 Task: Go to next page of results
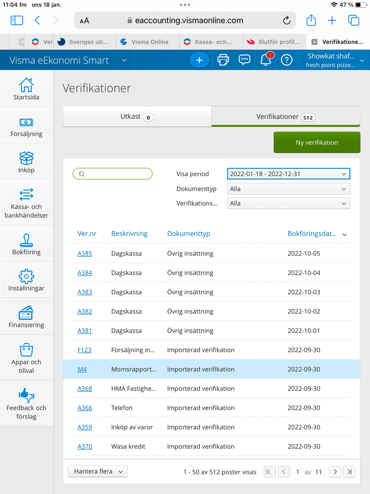[335, 472]
